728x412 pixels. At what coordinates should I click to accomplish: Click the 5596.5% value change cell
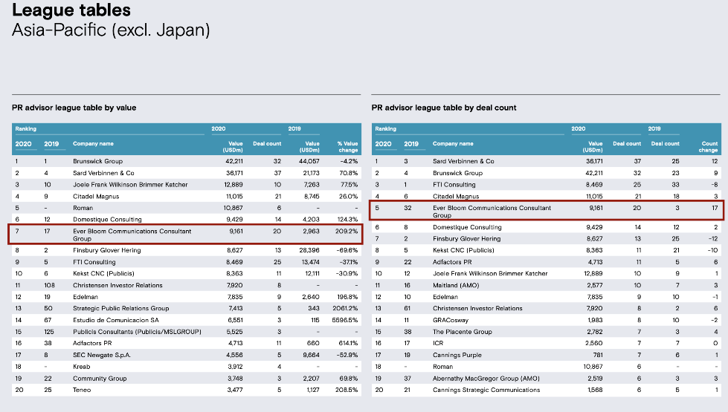[345, 320]
